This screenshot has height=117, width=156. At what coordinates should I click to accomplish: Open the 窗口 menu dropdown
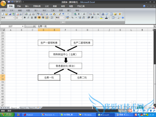point(70,10)
